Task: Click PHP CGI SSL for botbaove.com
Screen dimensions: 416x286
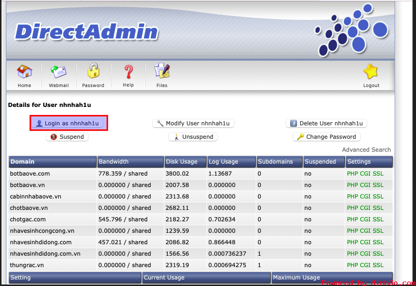Action: 365,174
